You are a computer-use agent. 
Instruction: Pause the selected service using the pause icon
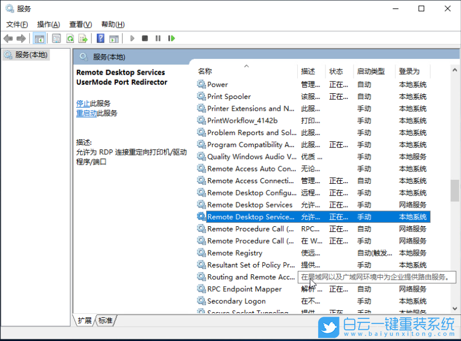[x=158, y=38]
